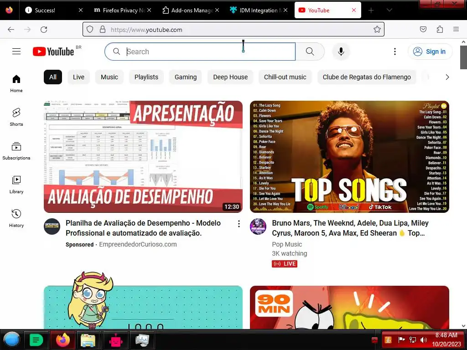Click the network tray icon

(x=412, y=340)
